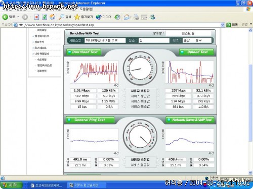Image resolution: width=253 pixels, height=189 pixels.
Task: Open the Mail icon dropdown arrow
Action: (131, 17)
